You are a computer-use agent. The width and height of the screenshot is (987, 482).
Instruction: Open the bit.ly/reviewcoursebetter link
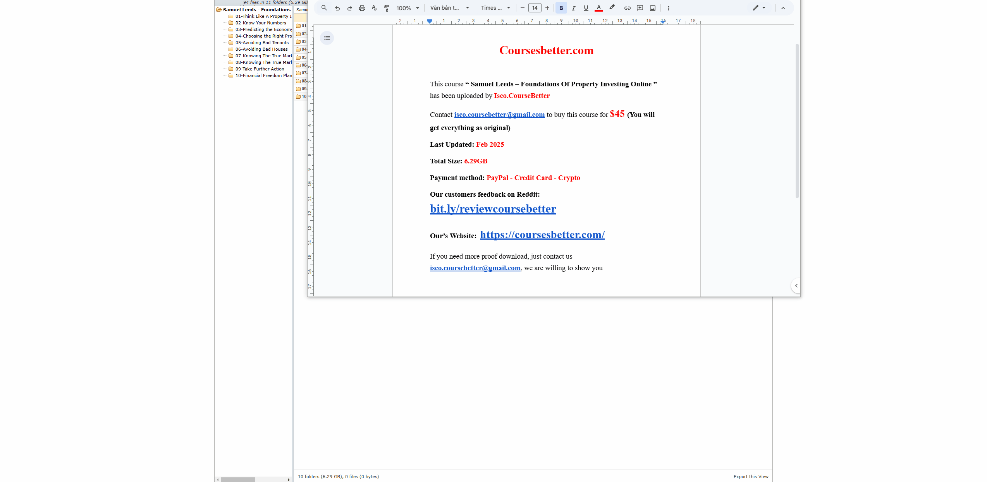[x=493, y=209]
